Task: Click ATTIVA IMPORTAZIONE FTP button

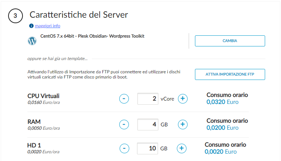Action: coord(230,74)
